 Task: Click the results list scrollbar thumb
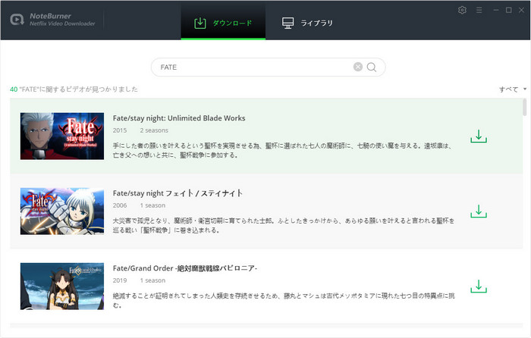pyautogui.click(x=525, y=108)
